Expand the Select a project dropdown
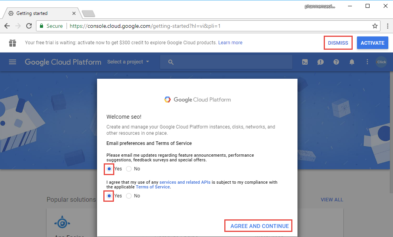Viewport: 393px width, 237px height. [x=128, y=62]
